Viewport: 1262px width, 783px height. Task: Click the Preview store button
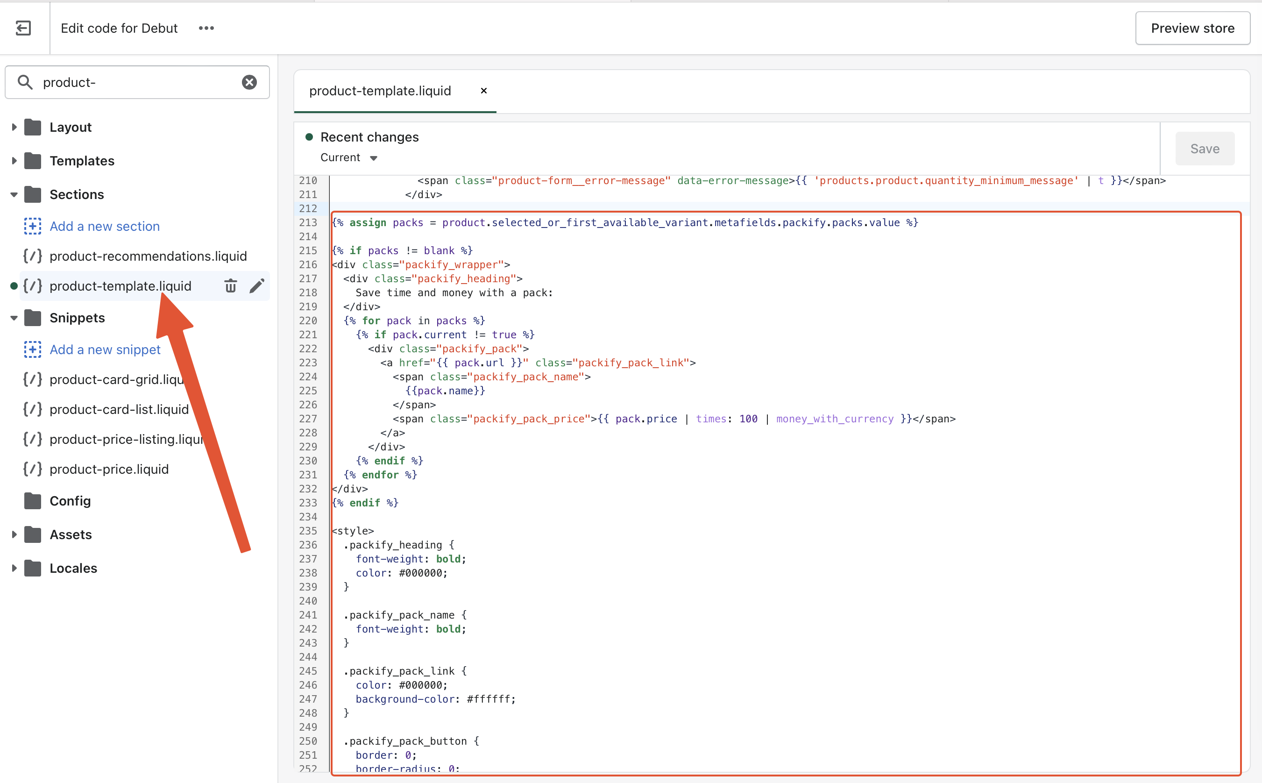(1192, 28)
